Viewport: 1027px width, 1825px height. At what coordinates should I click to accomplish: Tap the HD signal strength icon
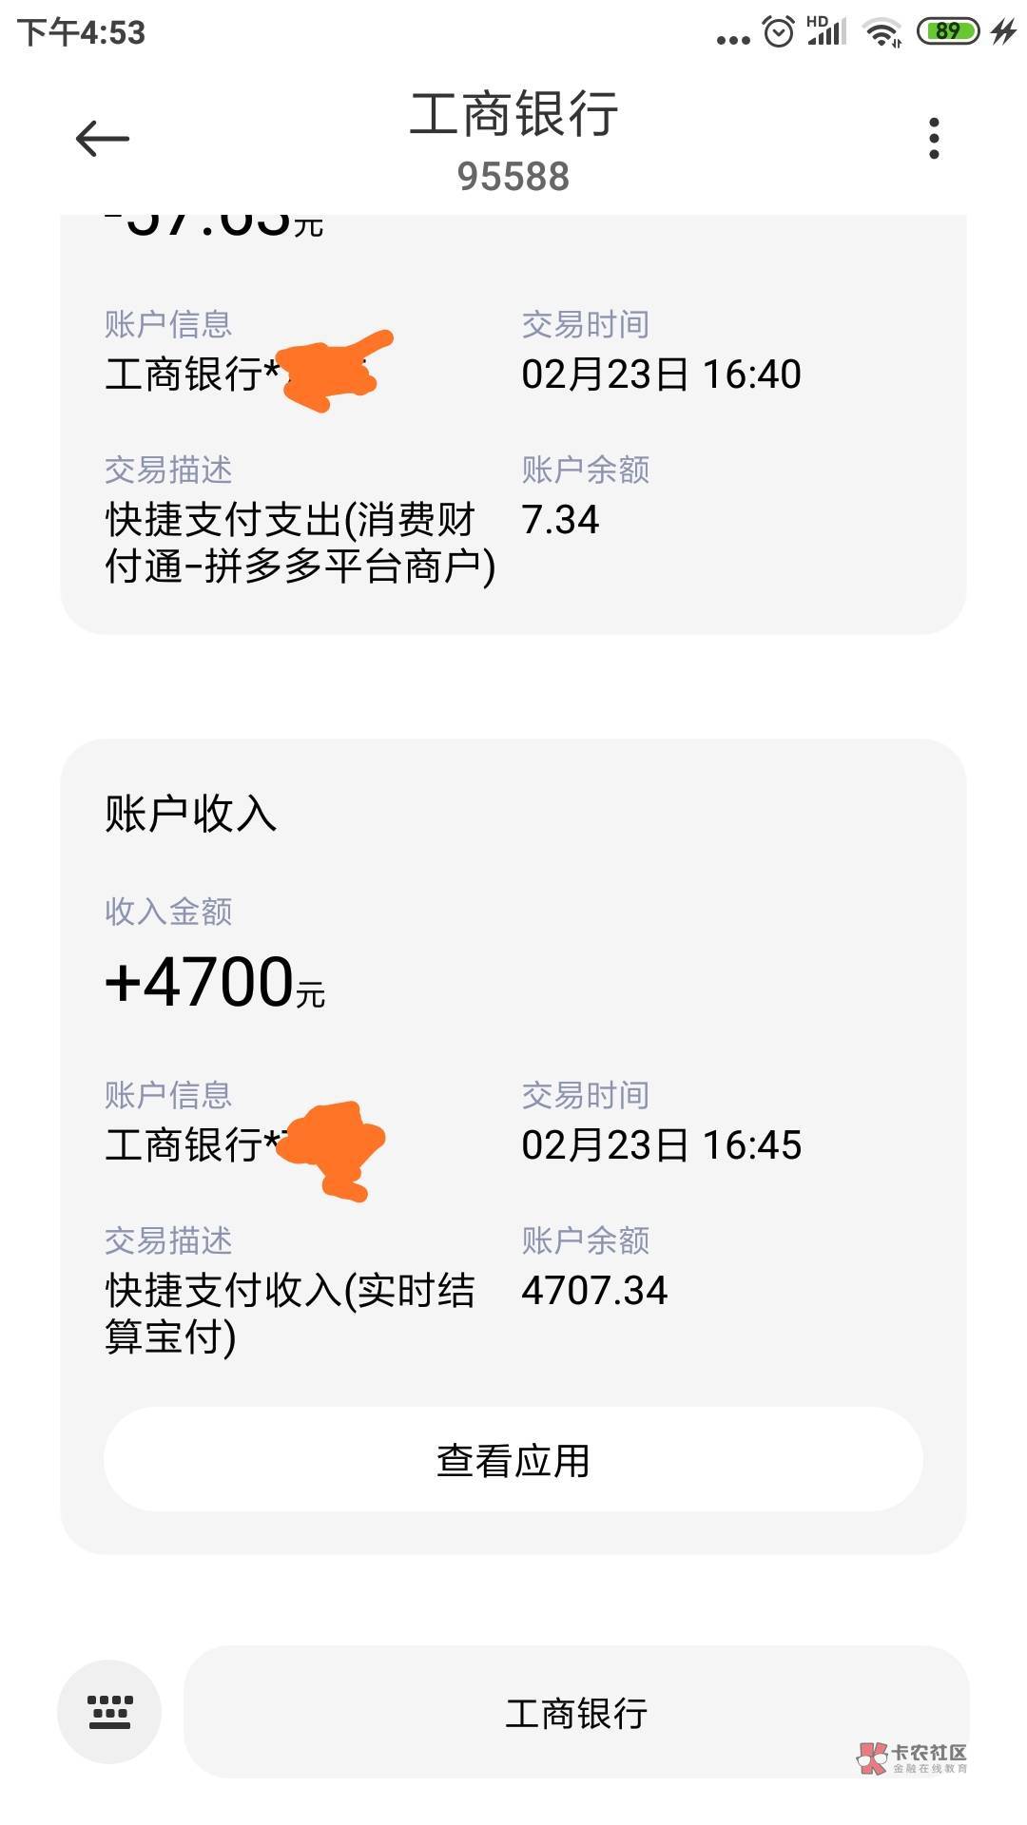coord(825,31)
